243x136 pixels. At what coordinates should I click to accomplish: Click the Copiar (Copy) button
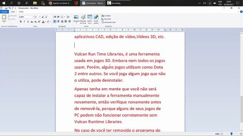(12, 19)
